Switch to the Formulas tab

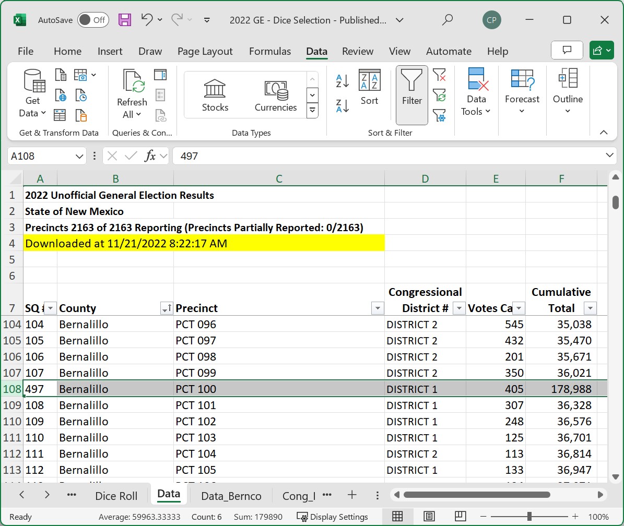[x=270, y=51]
